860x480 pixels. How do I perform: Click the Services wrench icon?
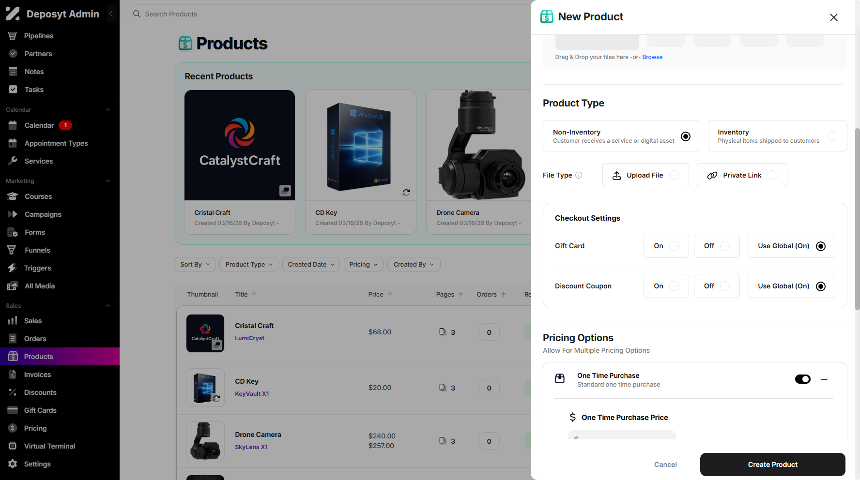[x=13, y=161]
